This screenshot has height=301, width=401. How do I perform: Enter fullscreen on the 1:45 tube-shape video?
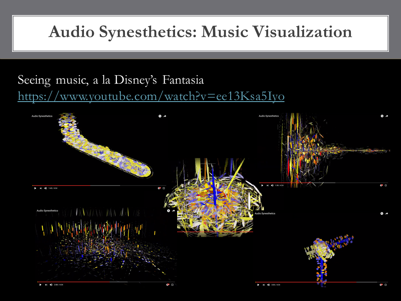[164, 189]
